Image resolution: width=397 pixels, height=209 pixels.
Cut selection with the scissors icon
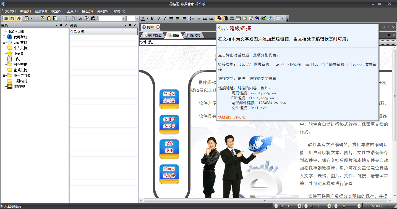coord(80,18)
